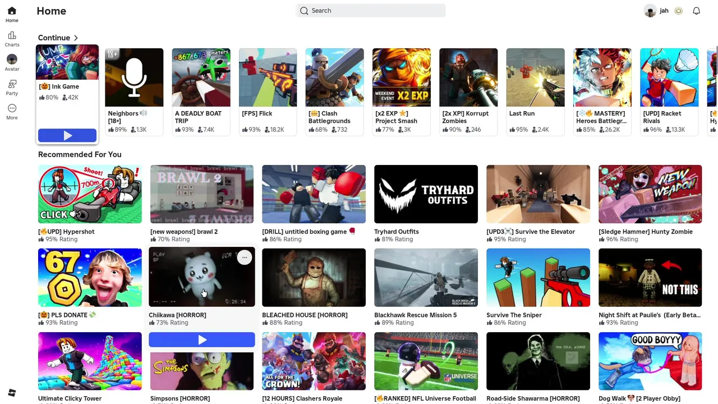This screenshot has height=404, width=718.
Task: Open the notifications bell
Action: pos(696,11)
